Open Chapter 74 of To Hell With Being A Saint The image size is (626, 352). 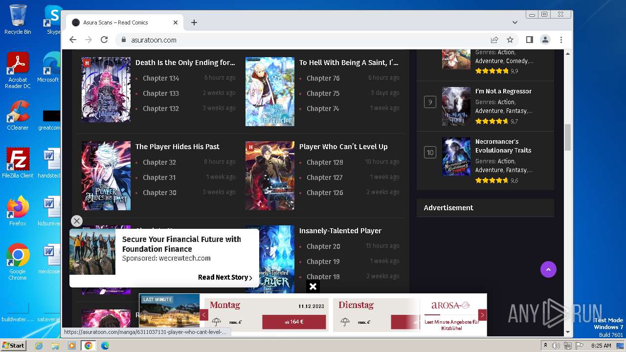(323, 109)
